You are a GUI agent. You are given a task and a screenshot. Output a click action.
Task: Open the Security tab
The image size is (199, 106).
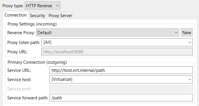point(38,16)
